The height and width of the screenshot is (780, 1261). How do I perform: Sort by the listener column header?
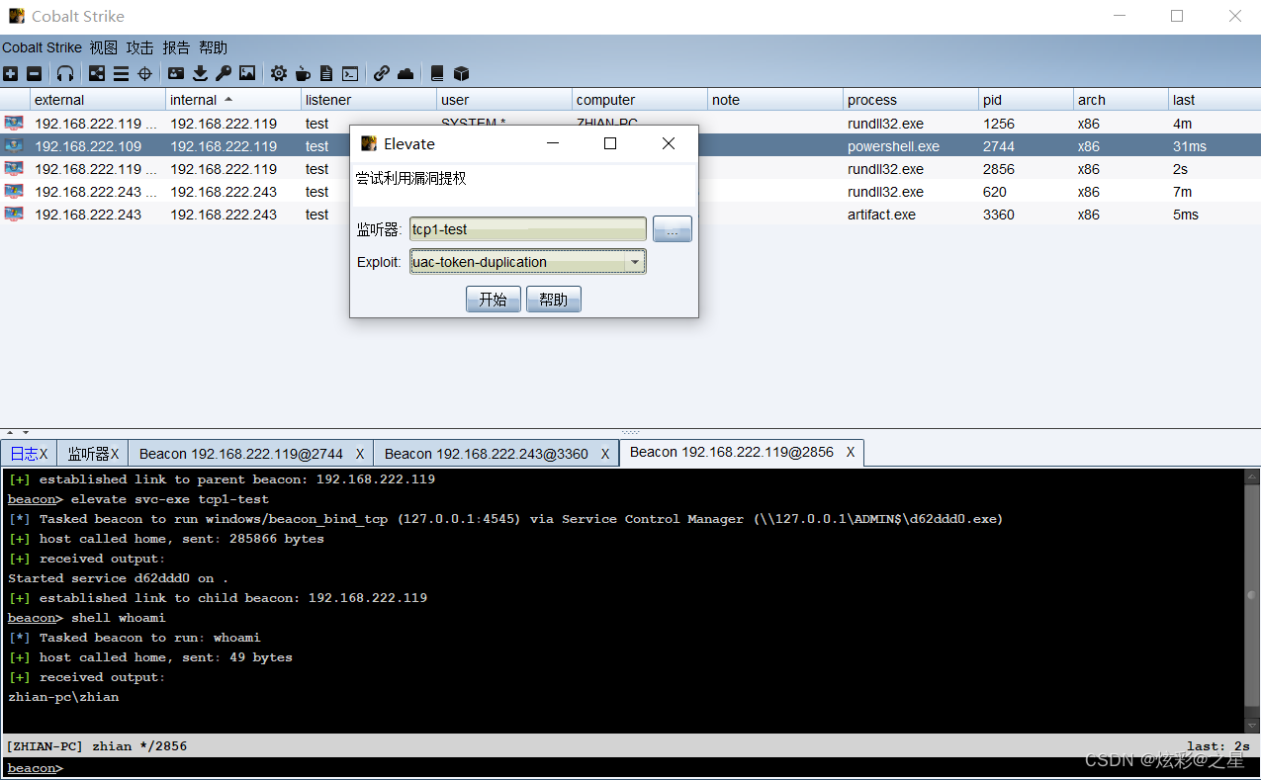pos(369,100)
